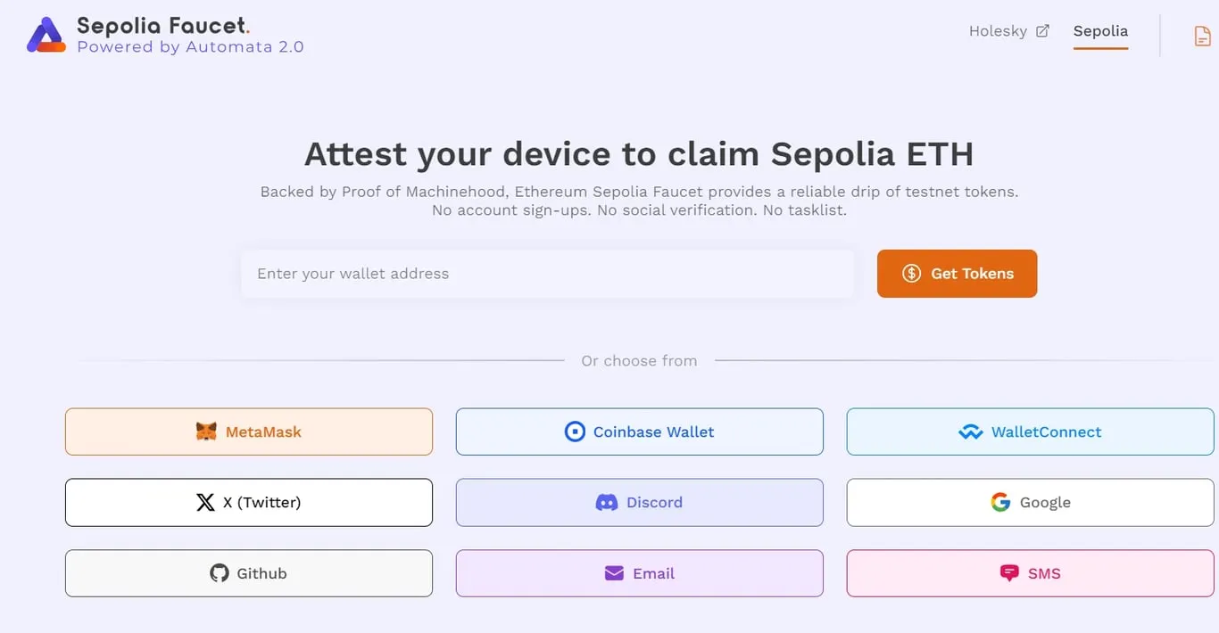This screenshot has width=1219, height=633.
Task: Click the Discord icon
Action: tap(607, 502)
